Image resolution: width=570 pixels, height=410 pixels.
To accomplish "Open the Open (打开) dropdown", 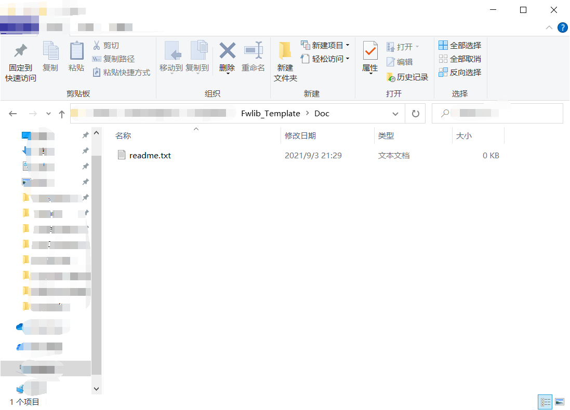I will tap(417, 47).
